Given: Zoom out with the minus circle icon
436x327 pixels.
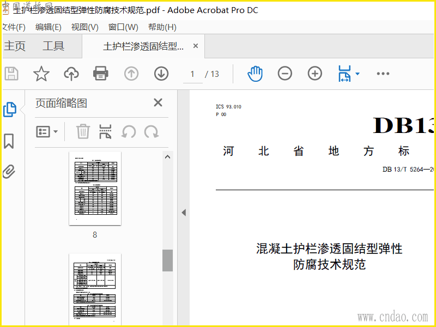Looking at the screenshot, I should point(285,74).
